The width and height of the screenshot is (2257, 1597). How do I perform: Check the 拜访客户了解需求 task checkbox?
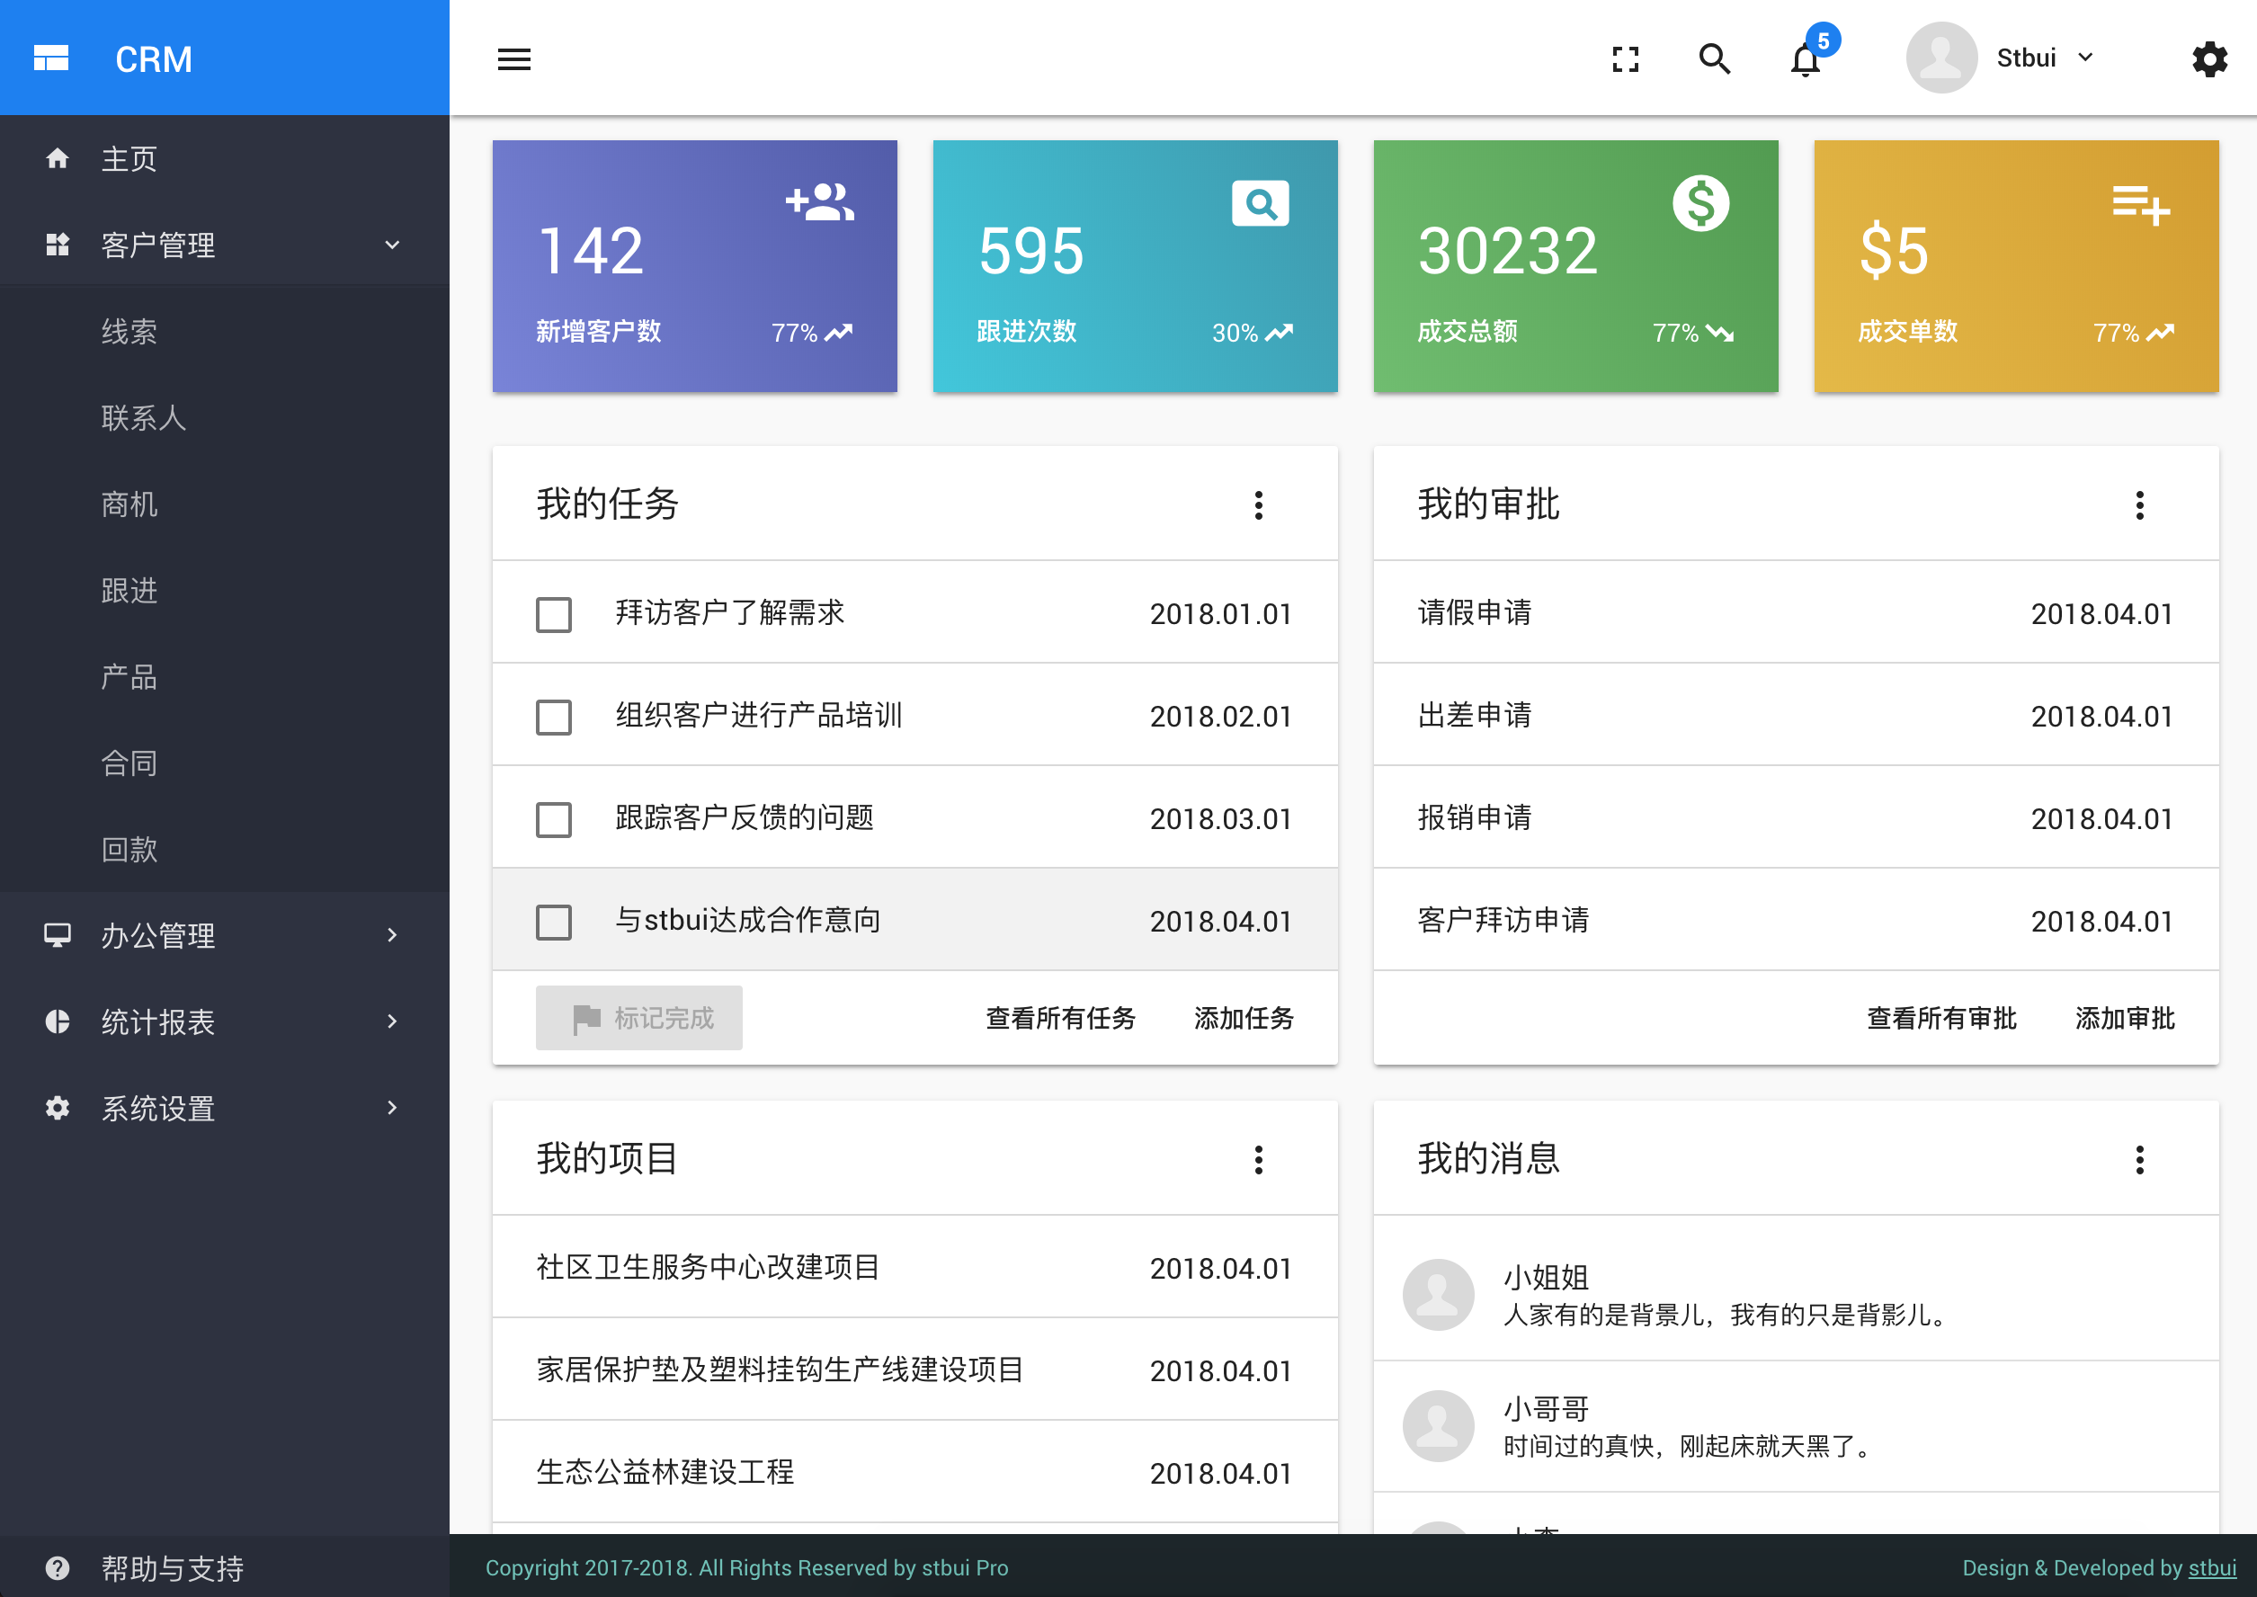pos(554,614)
